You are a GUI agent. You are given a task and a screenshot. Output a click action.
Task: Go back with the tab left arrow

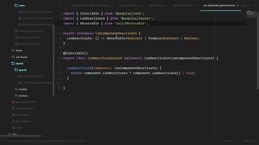point(60,5)
